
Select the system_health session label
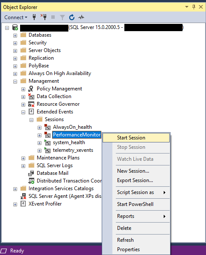tap(69, 142)
